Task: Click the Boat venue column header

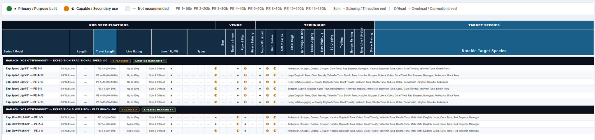Action: click(221, 42)
